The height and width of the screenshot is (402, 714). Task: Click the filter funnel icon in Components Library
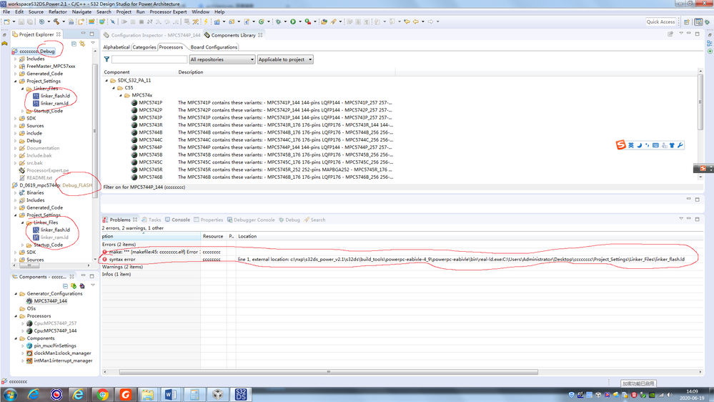pos(106,59)
